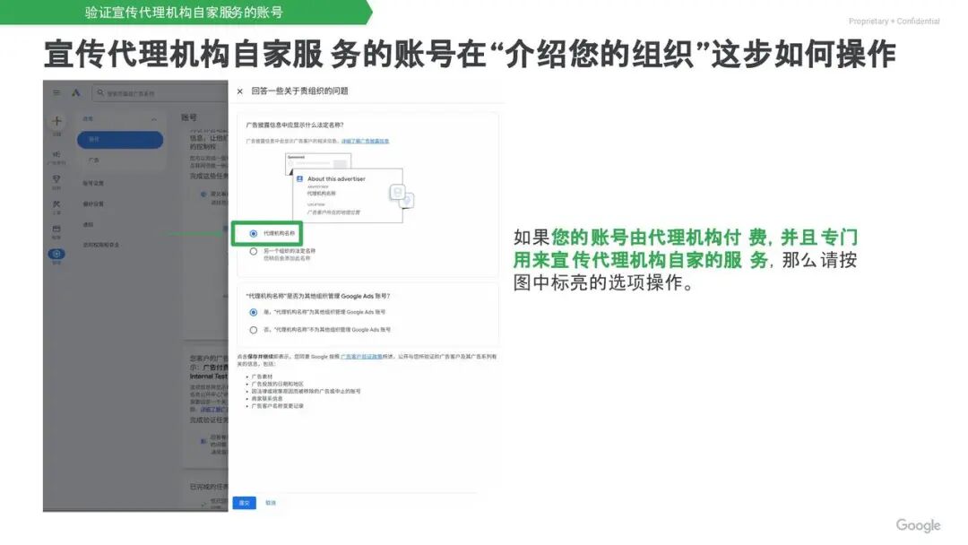Select the 广告 submenu item
The height and width of the screenshot is (545, 968).
(x=94, y=160)
